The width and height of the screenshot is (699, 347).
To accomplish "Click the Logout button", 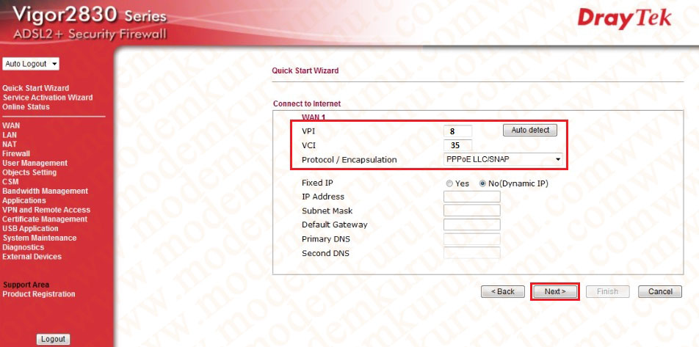I will pos(53,340).
